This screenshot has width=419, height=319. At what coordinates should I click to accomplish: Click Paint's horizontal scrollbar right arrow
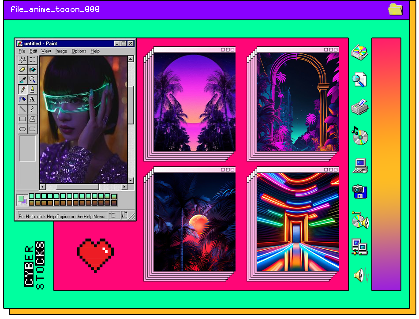(x=124, y=187)
